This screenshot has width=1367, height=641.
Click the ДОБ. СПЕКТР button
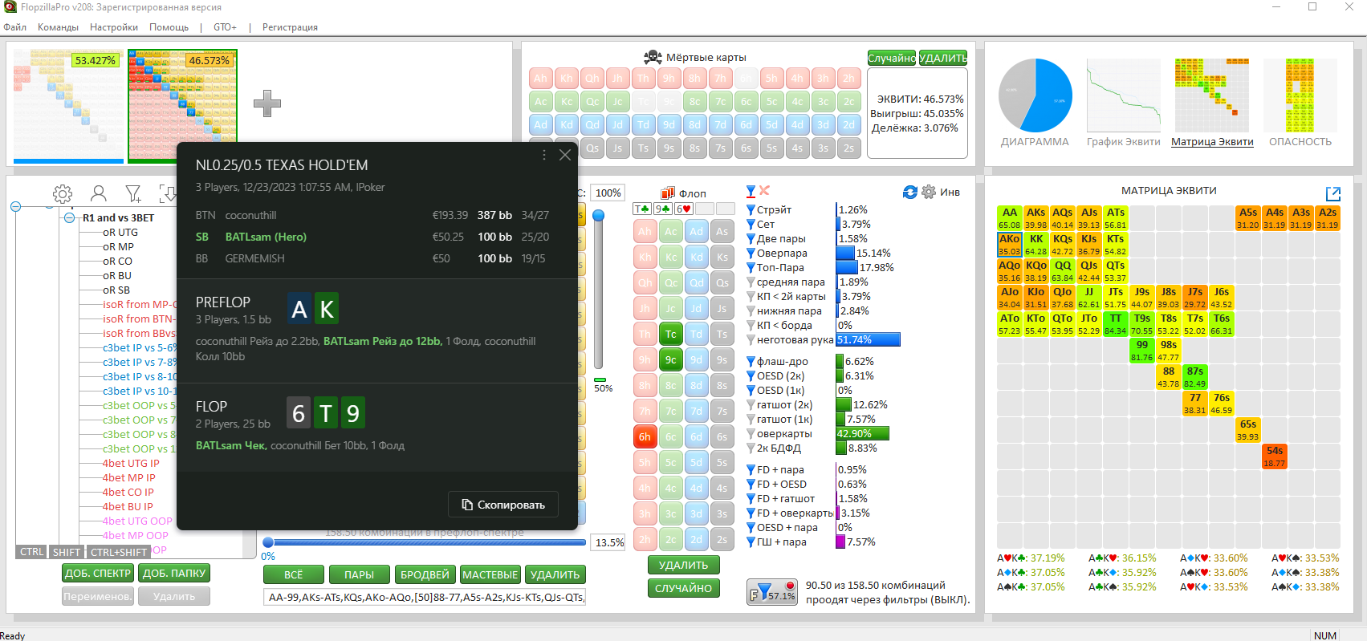[x=98, y=573]
